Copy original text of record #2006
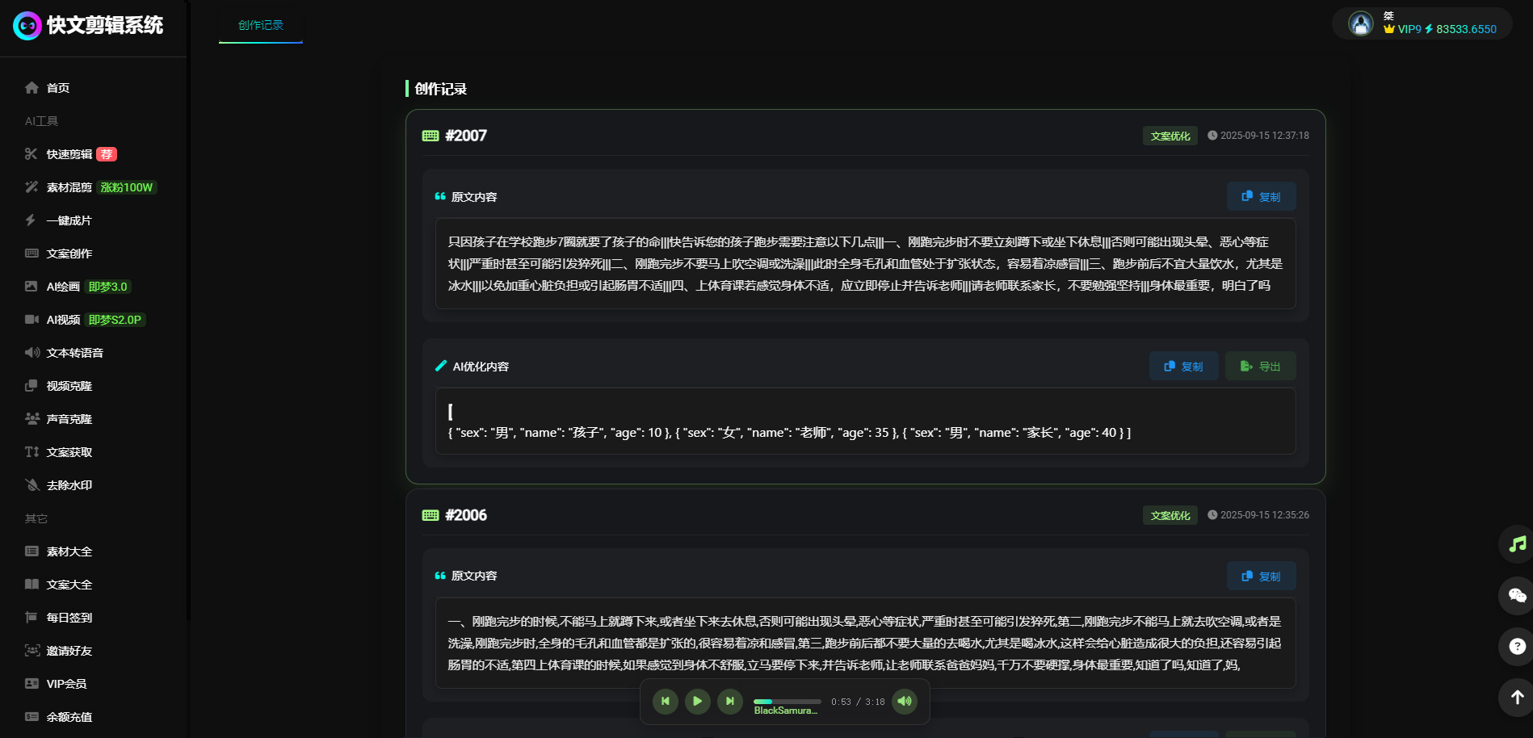Image resolution: width=1533 pixels, height=738 pixels. click(1261, 576)
